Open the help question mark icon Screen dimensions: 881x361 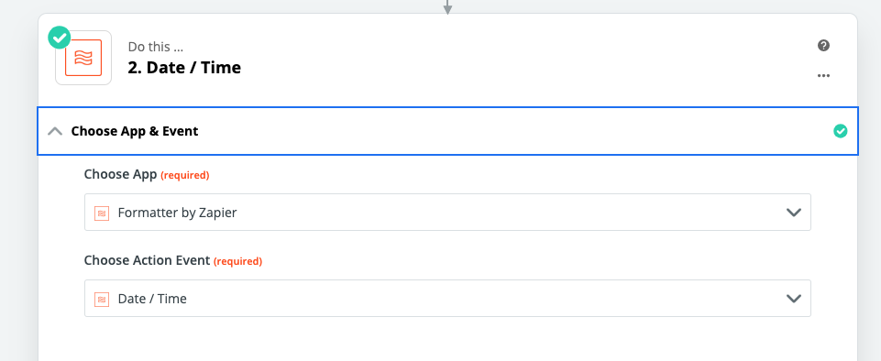pos(823,46)
